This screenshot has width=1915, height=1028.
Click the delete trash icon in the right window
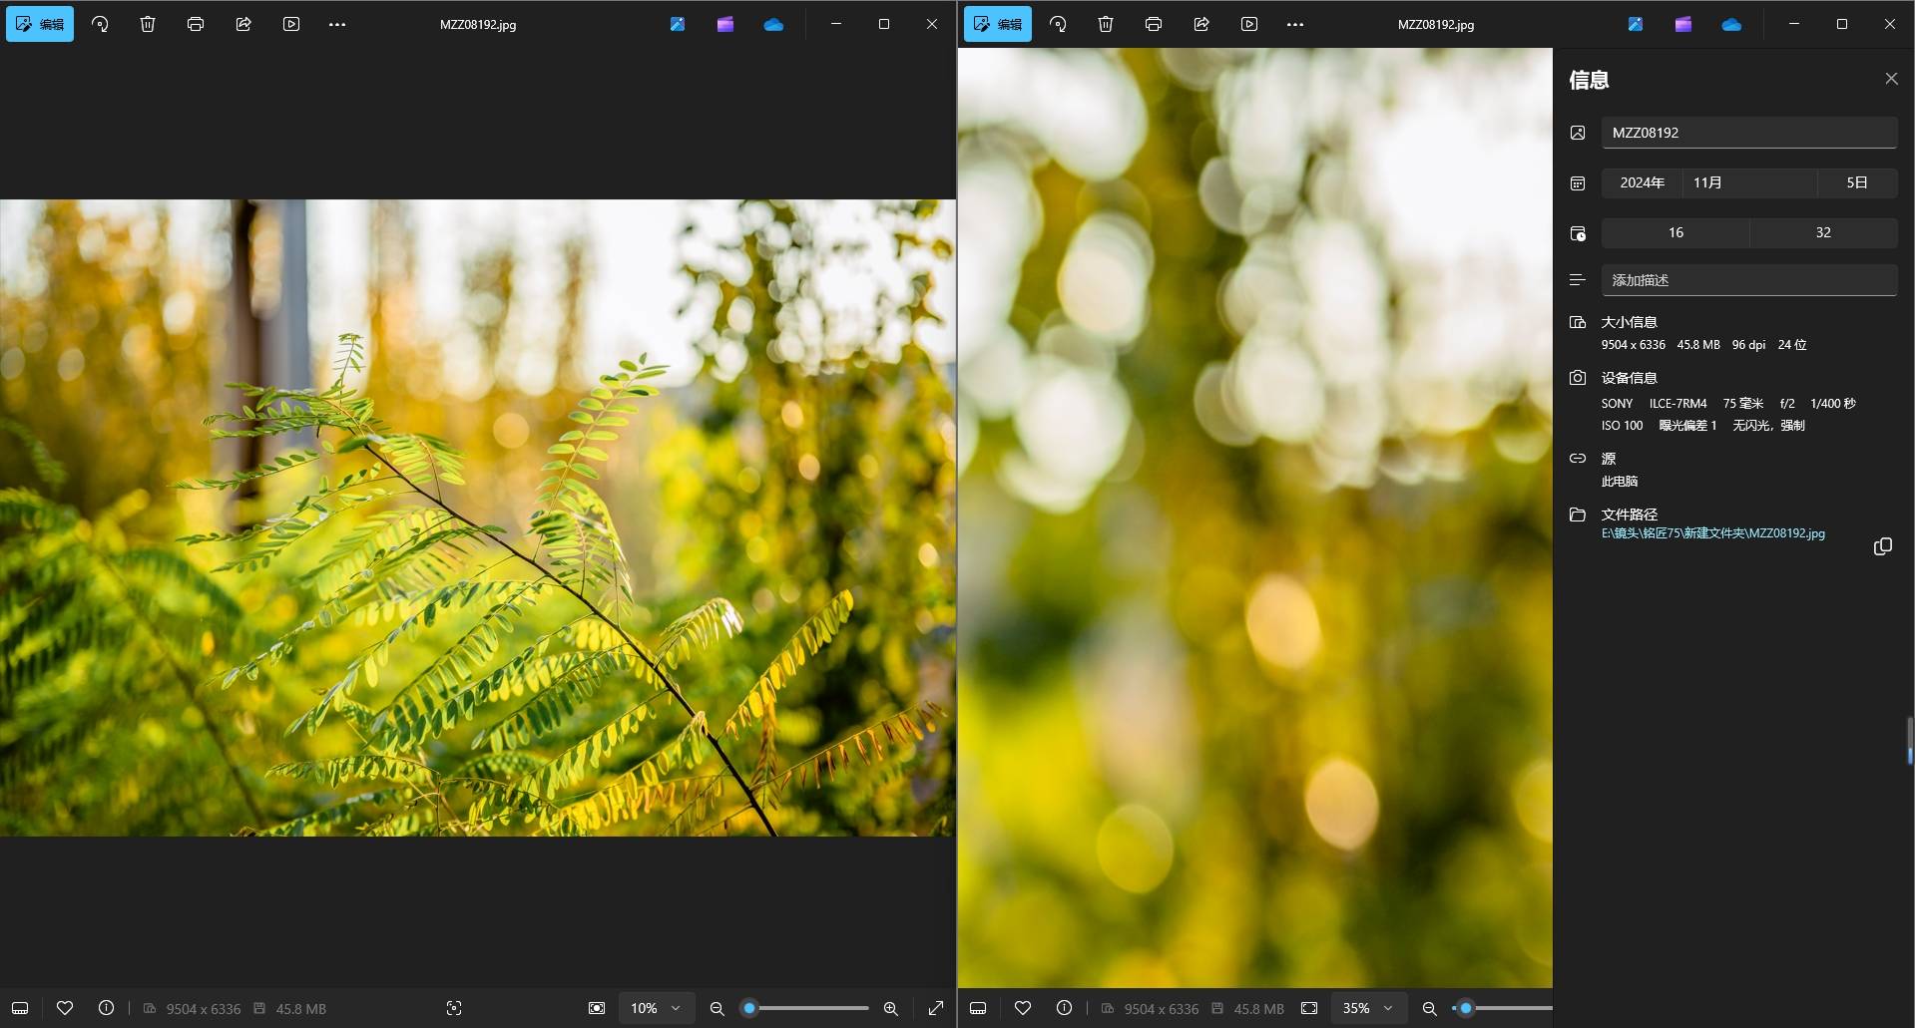(x=1106, y=24)
